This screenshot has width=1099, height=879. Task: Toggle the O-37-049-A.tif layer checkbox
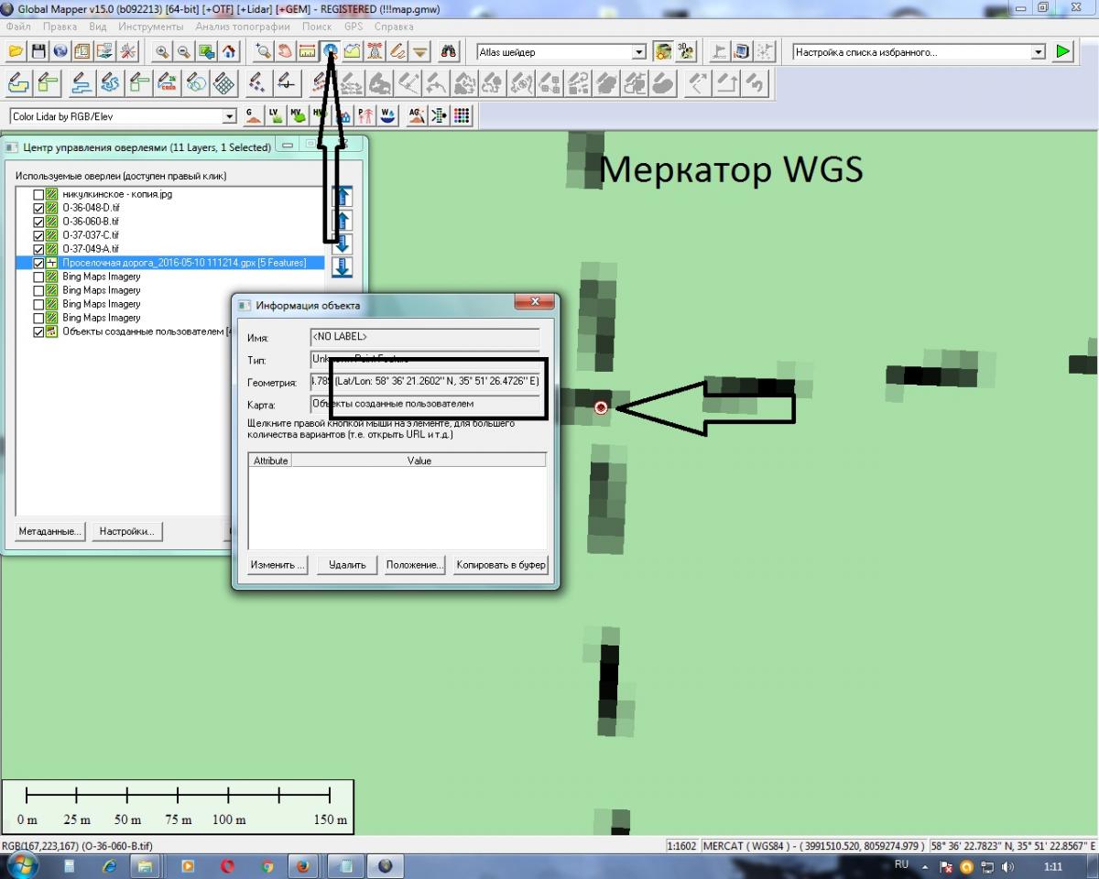(38, 249)
